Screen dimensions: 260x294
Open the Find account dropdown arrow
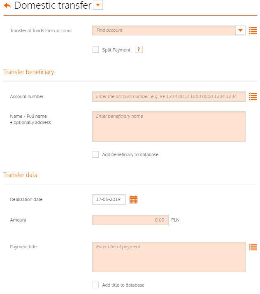pos(240,30)
